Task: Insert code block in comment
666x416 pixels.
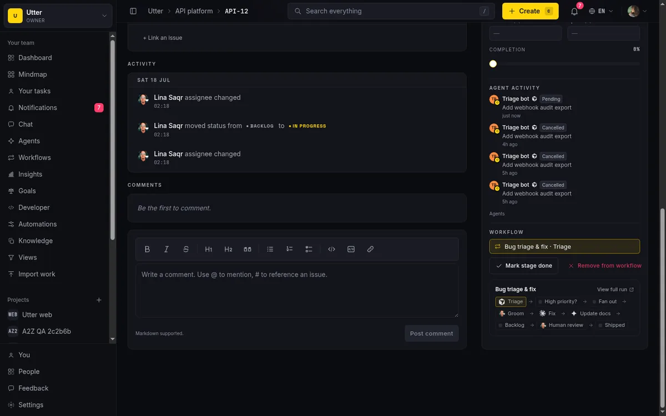Action: pyautogui.click(x=351, y=250)
